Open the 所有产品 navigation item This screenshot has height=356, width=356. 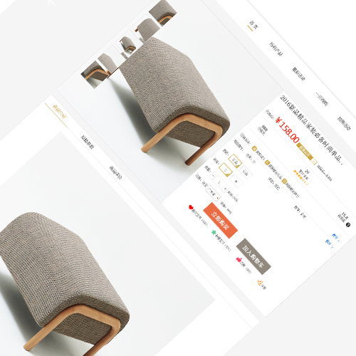[276, 49]
